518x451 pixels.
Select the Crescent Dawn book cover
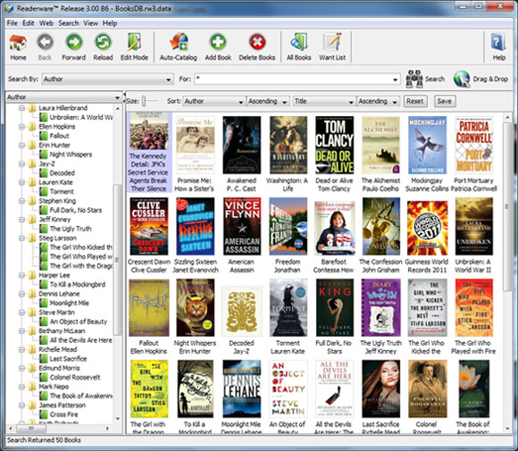[x=149, y=226]
